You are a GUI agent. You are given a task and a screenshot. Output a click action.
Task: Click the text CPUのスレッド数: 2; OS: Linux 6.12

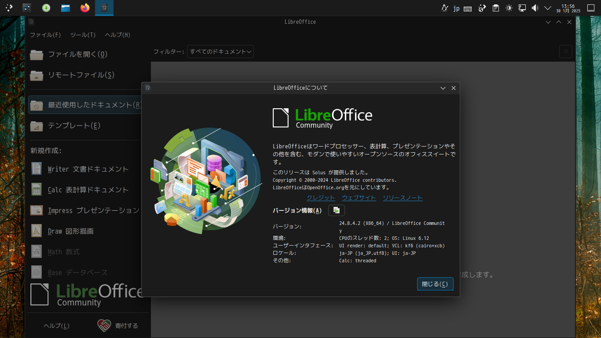(384, 238)
